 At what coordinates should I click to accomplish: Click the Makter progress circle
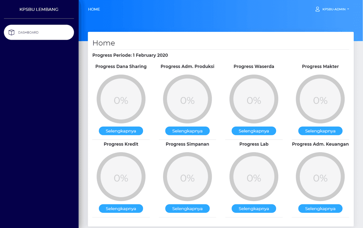tap(320, 99)
